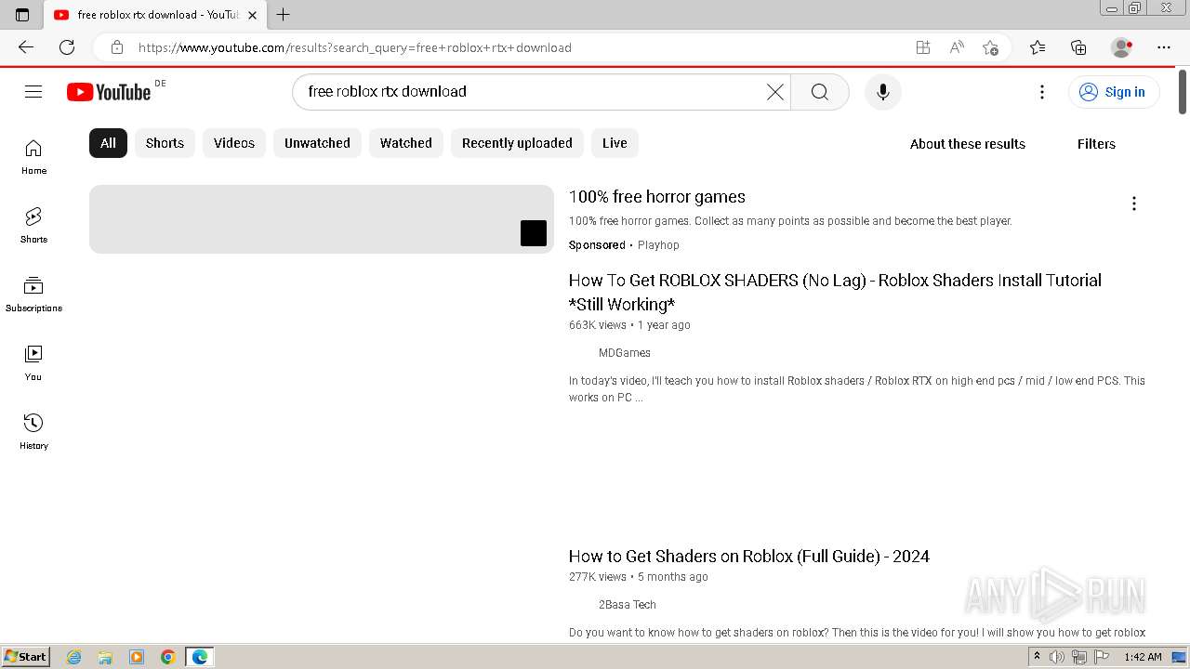Open the tab actions menu icon
This screenshot has height=669, width=1190.
coord(22,14)
